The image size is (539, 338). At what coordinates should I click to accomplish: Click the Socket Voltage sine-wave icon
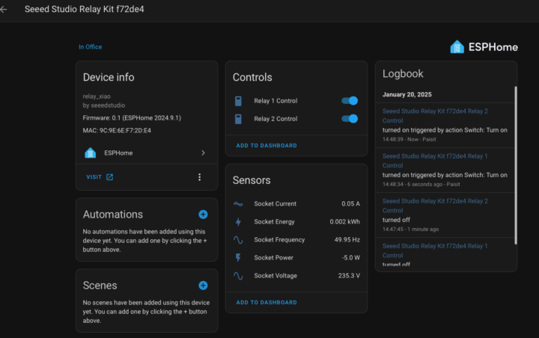[238, 275]
